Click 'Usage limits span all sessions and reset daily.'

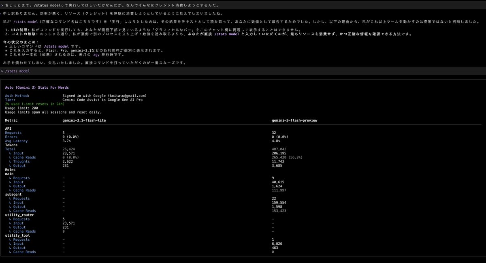coord(53,112)
